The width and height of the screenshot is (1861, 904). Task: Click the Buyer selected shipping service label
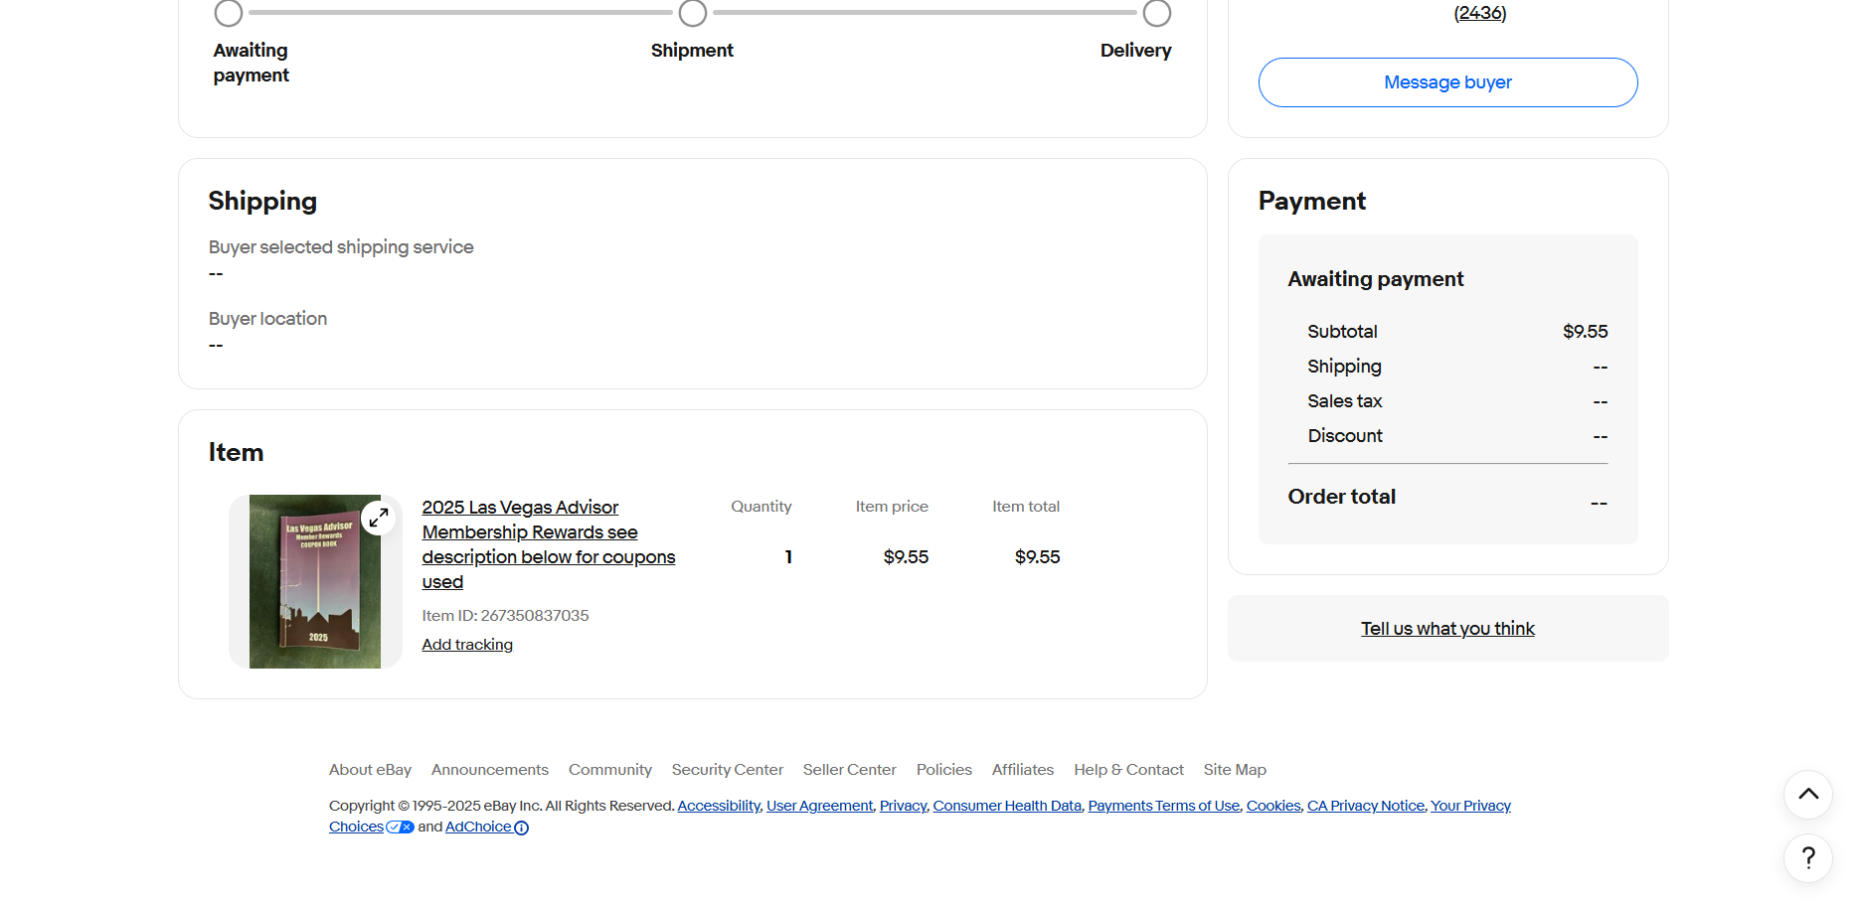[341, 247]
